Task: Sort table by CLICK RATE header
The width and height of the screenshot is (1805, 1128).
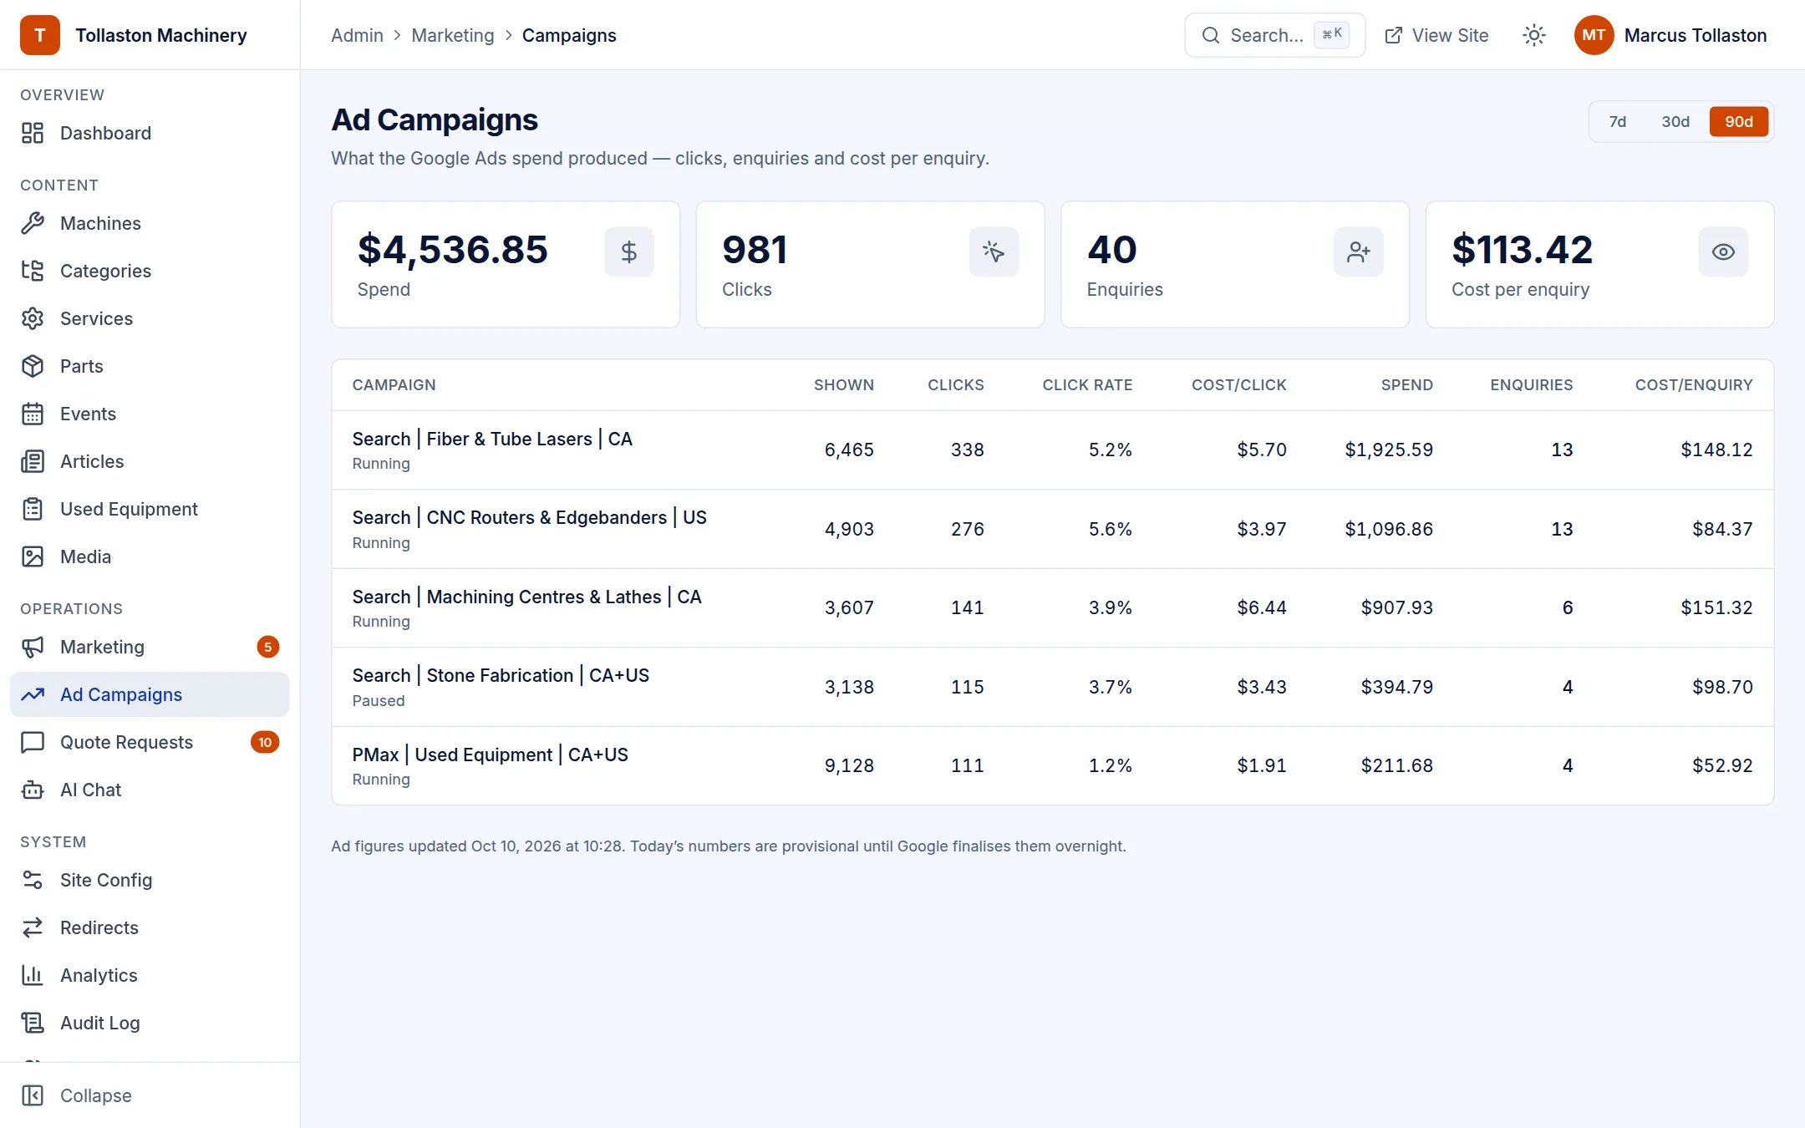Action: pos(1087,384)
